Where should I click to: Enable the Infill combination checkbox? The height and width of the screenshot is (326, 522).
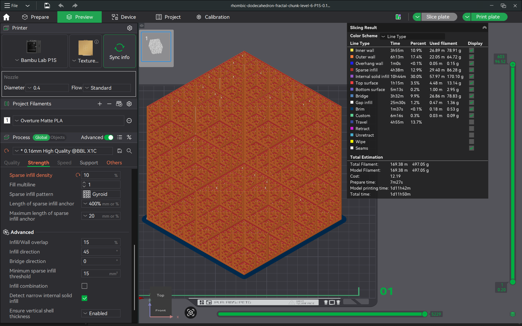[x=85, y=286]
